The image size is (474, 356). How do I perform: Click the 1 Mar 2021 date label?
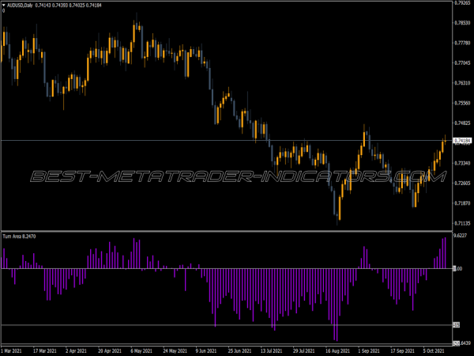pos(12,351)
